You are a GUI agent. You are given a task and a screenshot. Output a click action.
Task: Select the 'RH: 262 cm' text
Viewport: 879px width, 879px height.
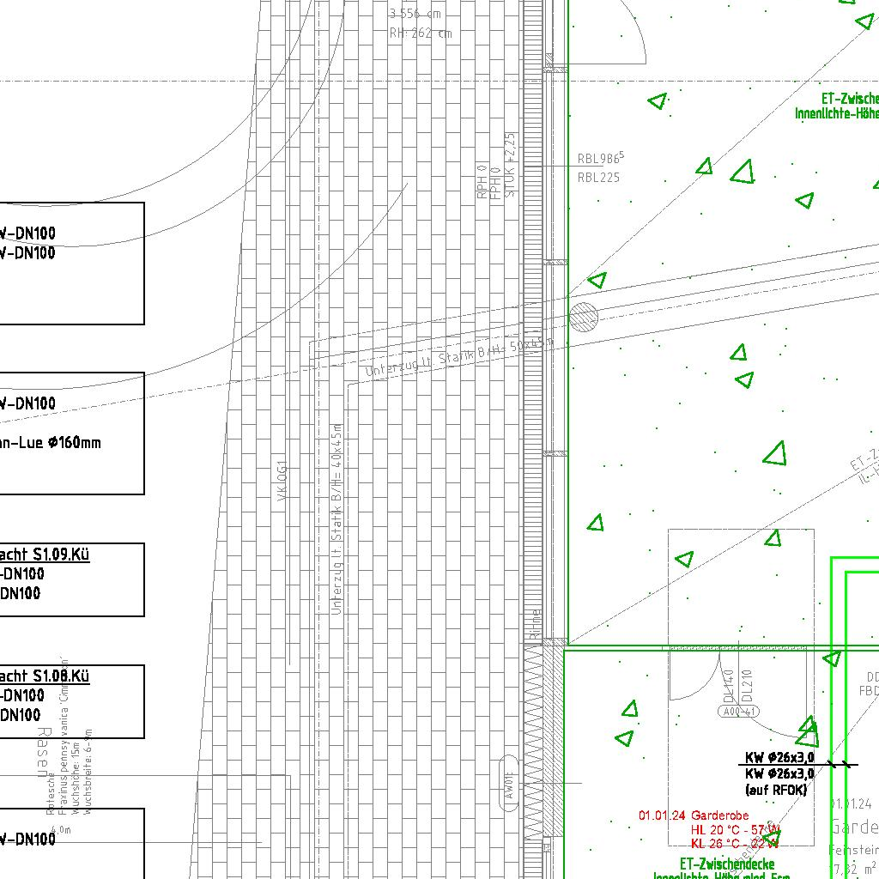(420, 33)
